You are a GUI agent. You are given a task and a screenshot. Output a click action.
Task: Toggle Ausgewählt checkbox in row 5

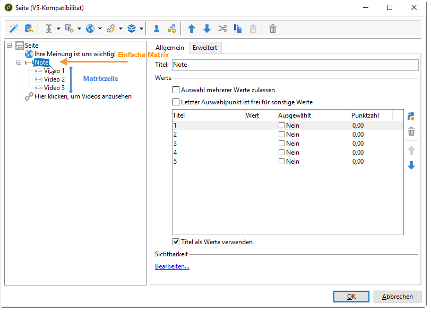pos(281,162)
